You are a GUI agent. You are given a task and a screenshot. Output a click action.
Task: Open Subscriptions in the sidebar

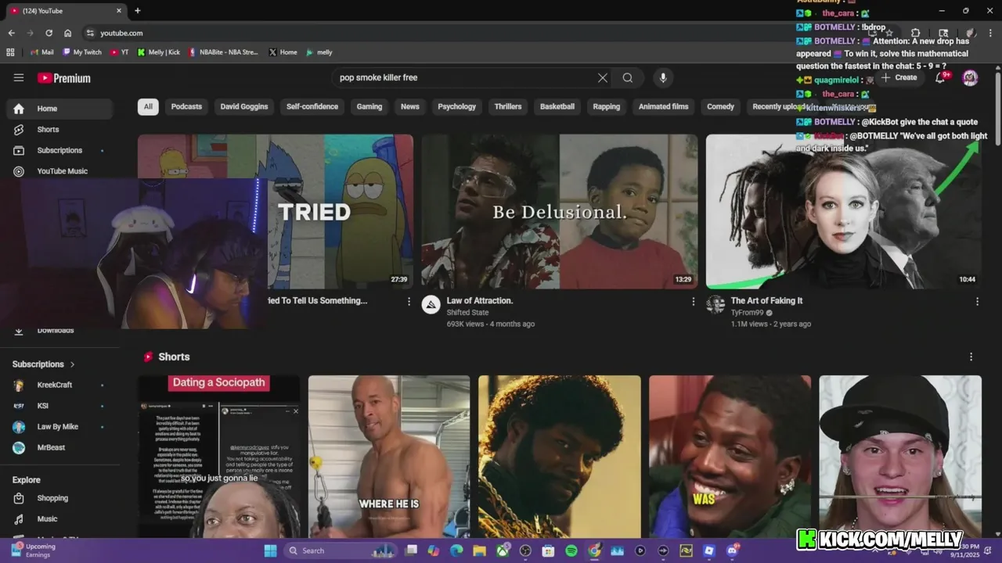click(59, 150)
